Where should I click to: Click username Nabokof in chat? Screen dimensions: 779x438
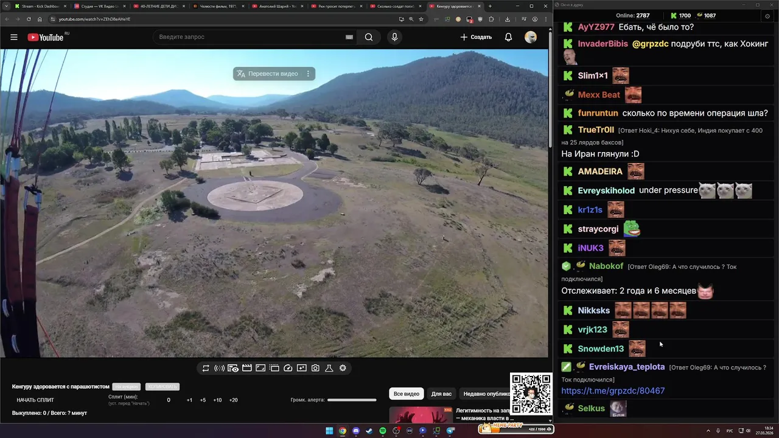pyautogui.click(x=606, y=266)
